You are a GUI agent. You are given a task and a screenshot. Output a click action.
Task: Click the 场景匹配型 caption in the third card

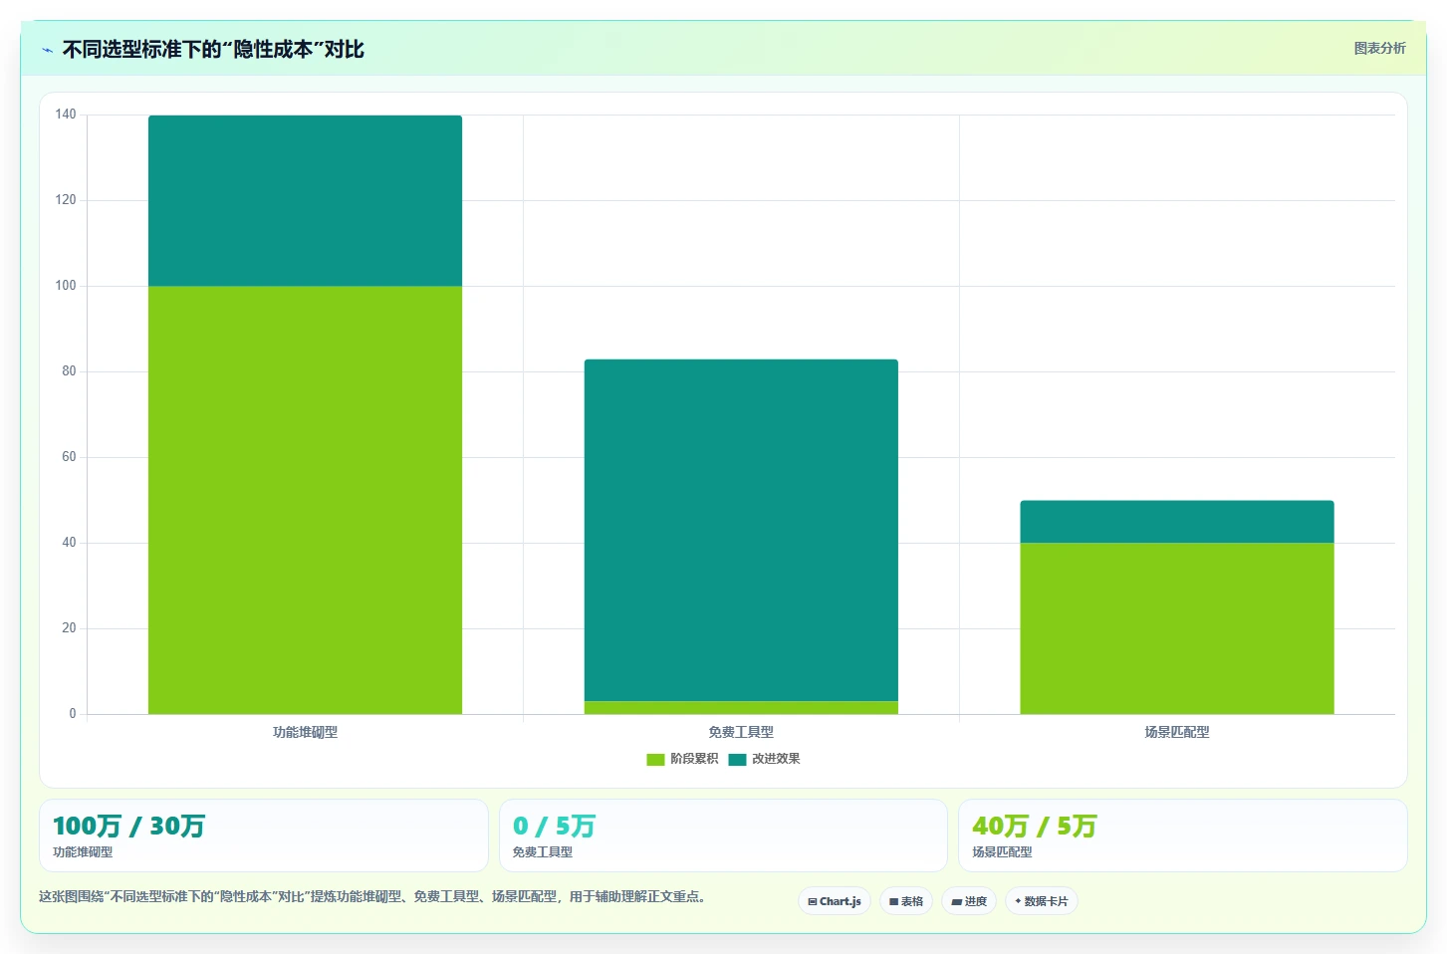(1002, 852)
